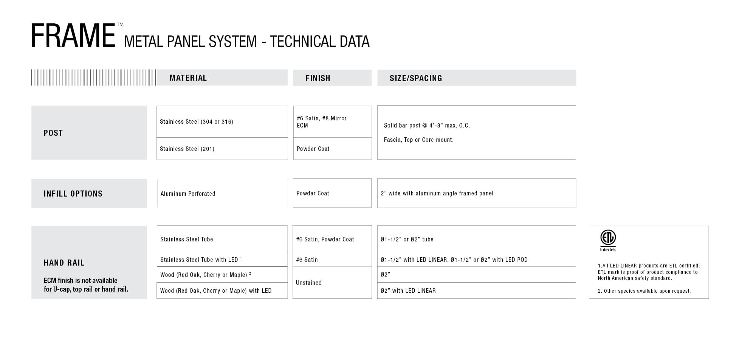The image size is (756, 338).
Task: Click the Unstained finish cell
Action: [x=309, y=283]
